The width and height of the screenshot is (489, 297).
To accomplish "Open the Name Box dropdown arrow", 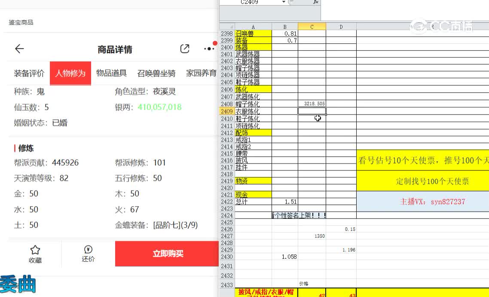I will pyautogui.click(x=284, y=2).
